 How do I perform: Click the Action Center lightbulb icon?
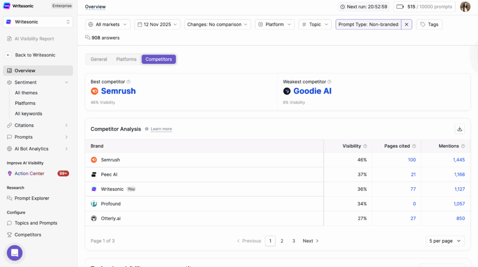pos(9,173)
